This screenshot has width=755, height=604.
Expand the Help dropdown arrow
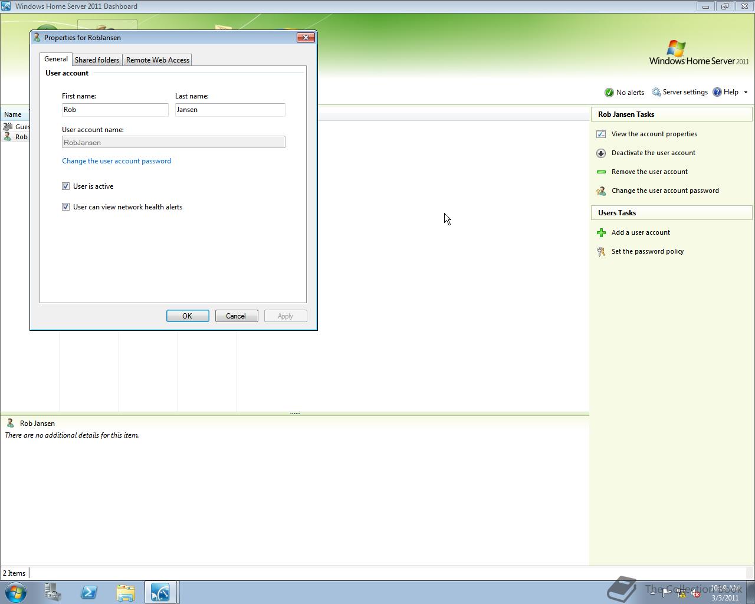pos(746,92)
